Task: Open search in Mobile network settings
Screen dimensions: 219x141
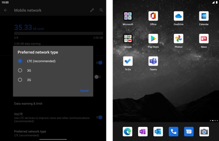Action: 101,10
